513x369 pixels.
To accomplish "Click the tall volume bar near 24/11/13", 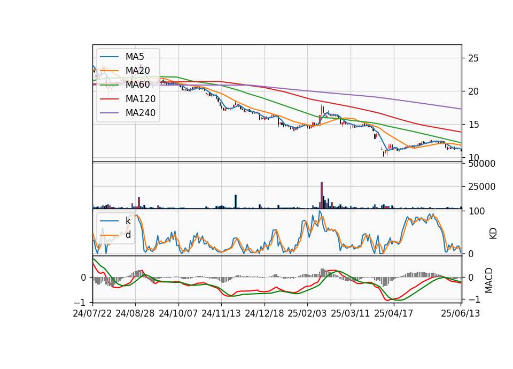I will pos(236,202).
